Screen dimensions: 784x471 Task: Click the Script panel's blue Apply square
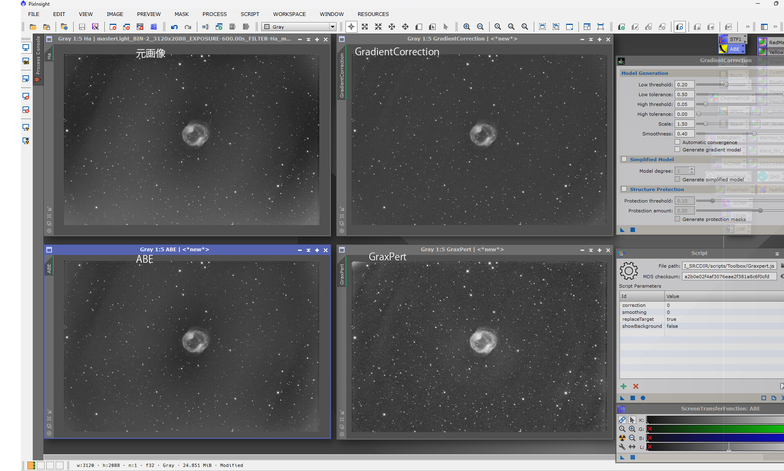tap(633, 398)
